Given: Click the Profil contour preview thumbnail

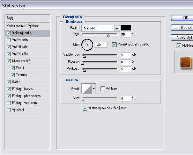Looking at the screenshot, I should [x=87, y=89].
